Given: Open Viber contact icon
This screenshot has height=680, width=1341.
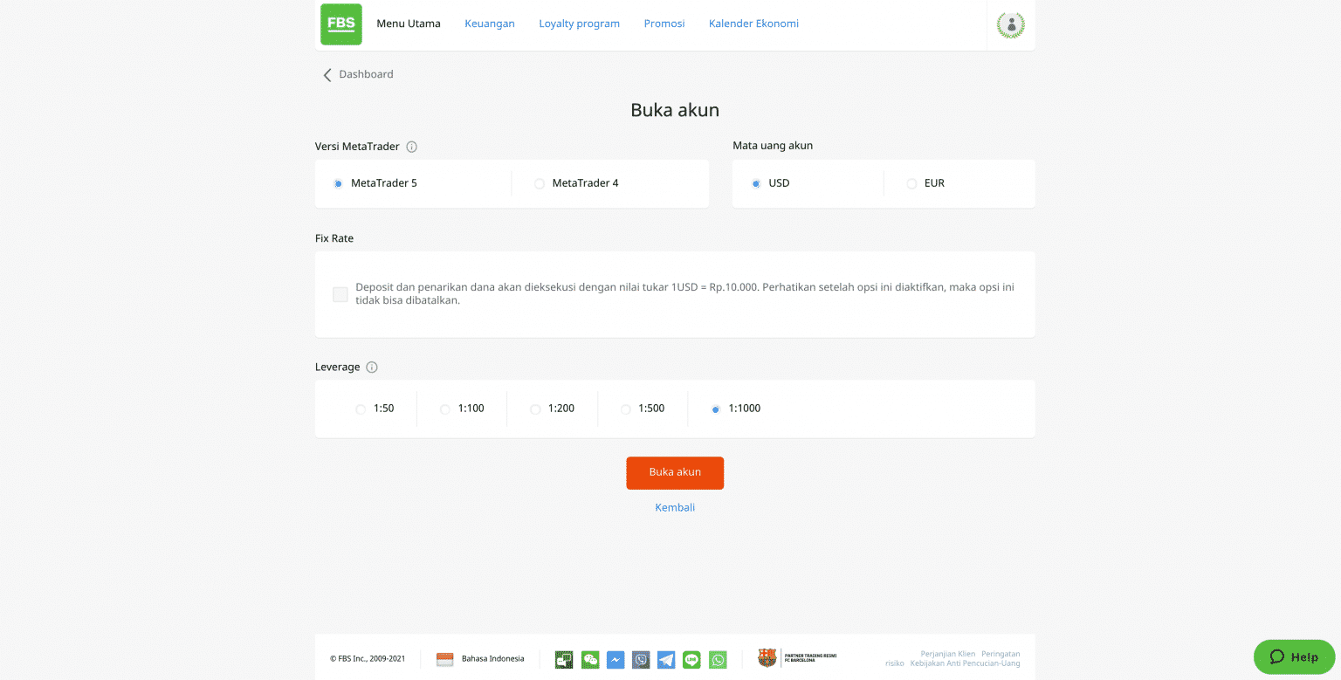Looking at the screenshot, I should pos(641,660).
